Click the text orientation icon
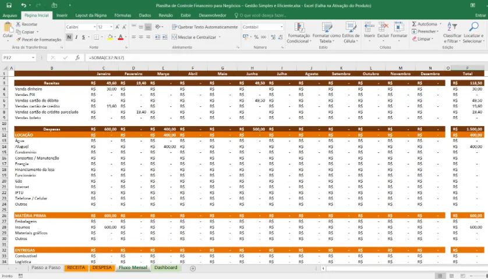Image resolution: width=488 pixels, height=279 pixels. (158, 27)
